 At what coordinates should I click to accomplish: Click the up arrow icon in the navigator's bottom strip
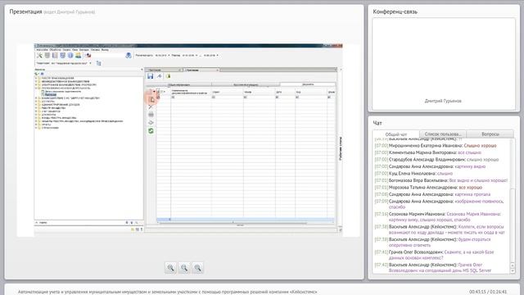[x=127, y=222]
